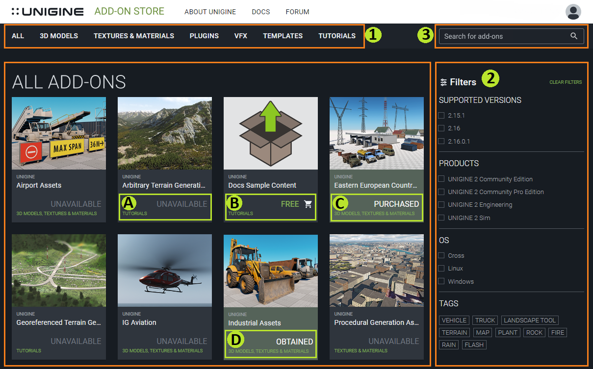Check the 2.15.1 version checkbox

(x=441, y=116)
